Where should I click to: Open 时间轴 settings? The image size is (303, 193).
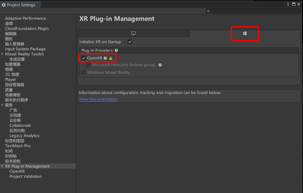point(11,156)
